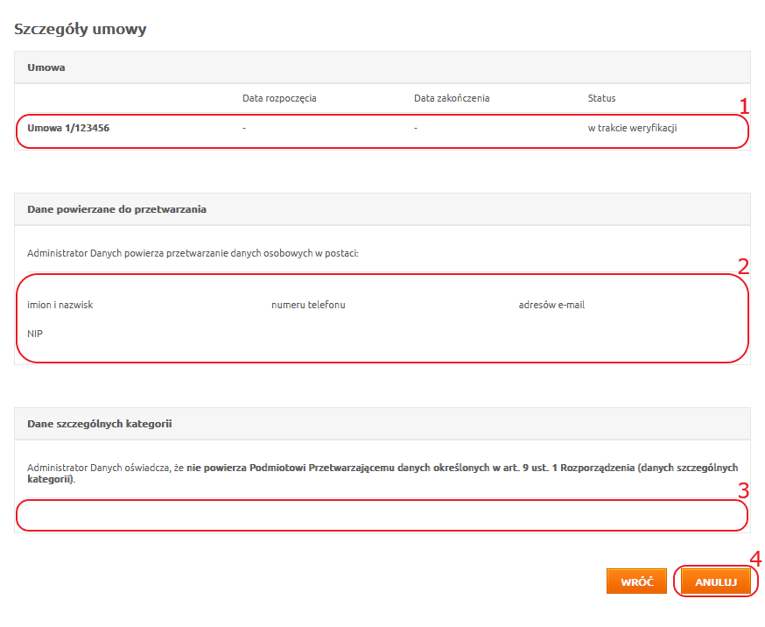Click the NIP data item
This screenshot has width=765, height=627.
35,334
